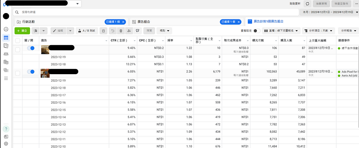Open the account selector dropdown at top
The image size is (359, 148).
click(x=77, y=4)
